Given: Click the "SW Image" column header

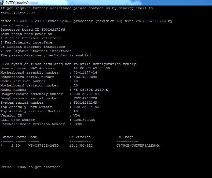Looking at the screenshot, I should (125, 137).
